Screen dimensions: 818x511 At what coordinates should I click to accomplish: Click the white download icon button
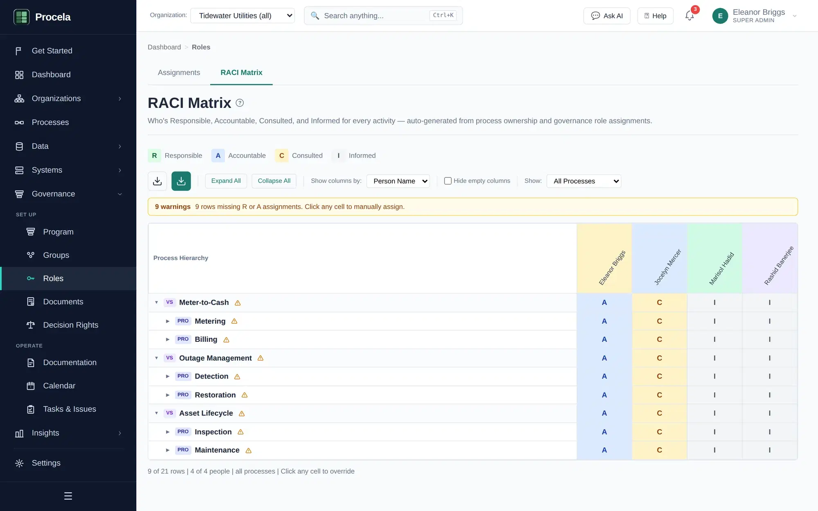(157, 181)
